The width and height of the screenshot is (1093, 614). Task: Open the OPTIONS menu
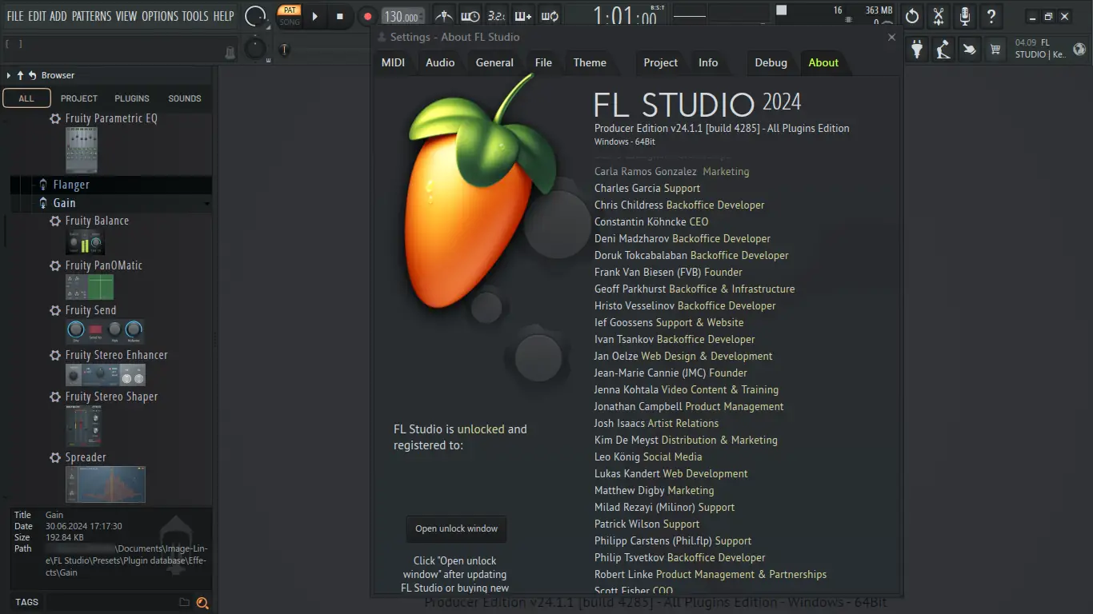[160, 16]
